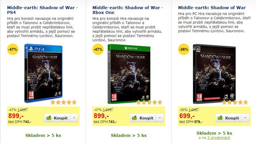Click the PC game cover image
This screenshot has height=143, width=256.
click(x=214, y=74)
